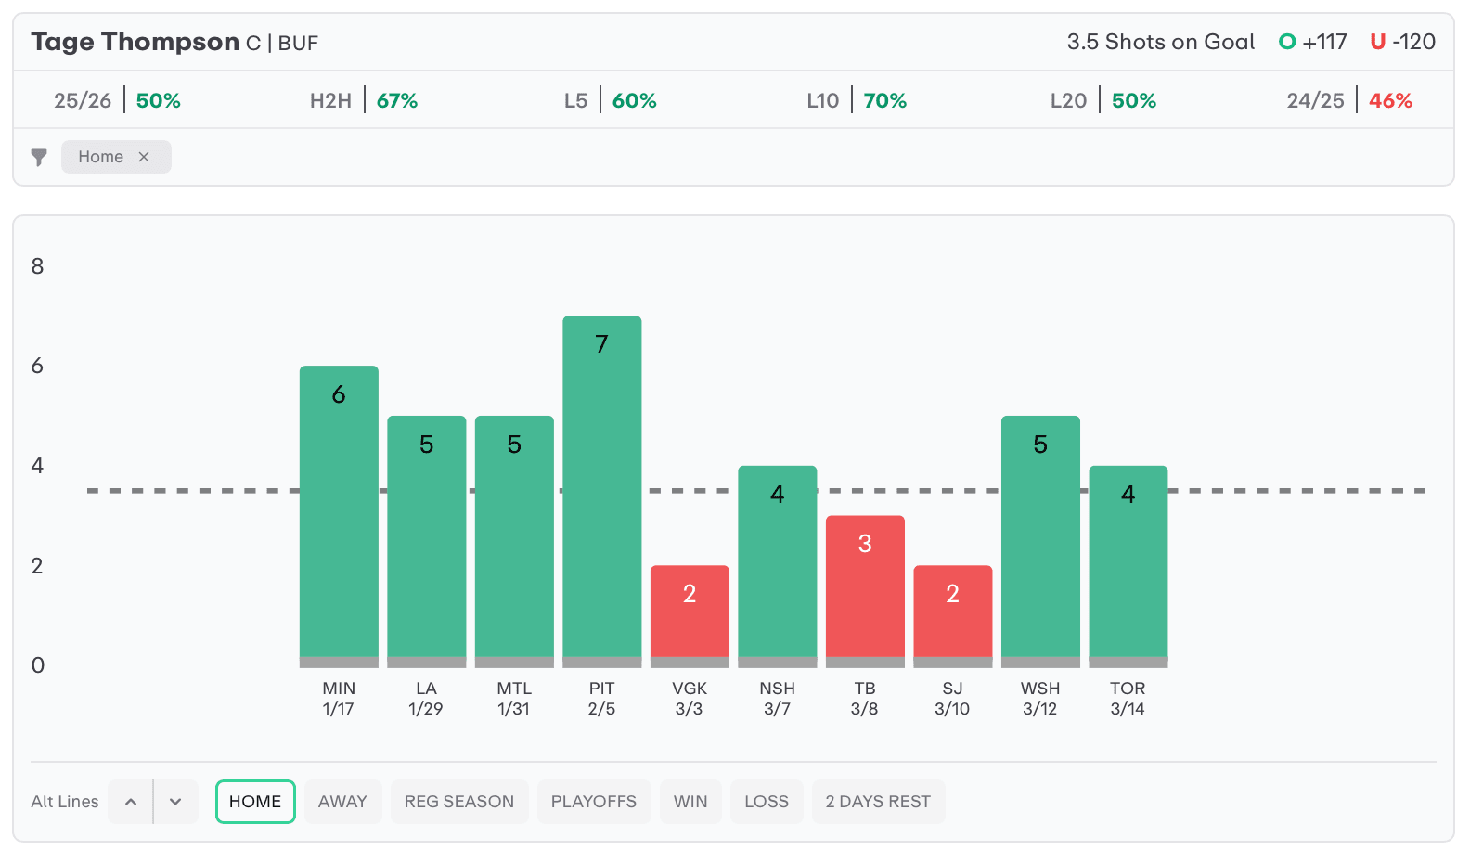This screenshot has width=1470, height=863.
Task: Enable the AWAY filter
Action: [x=342, y=802]
